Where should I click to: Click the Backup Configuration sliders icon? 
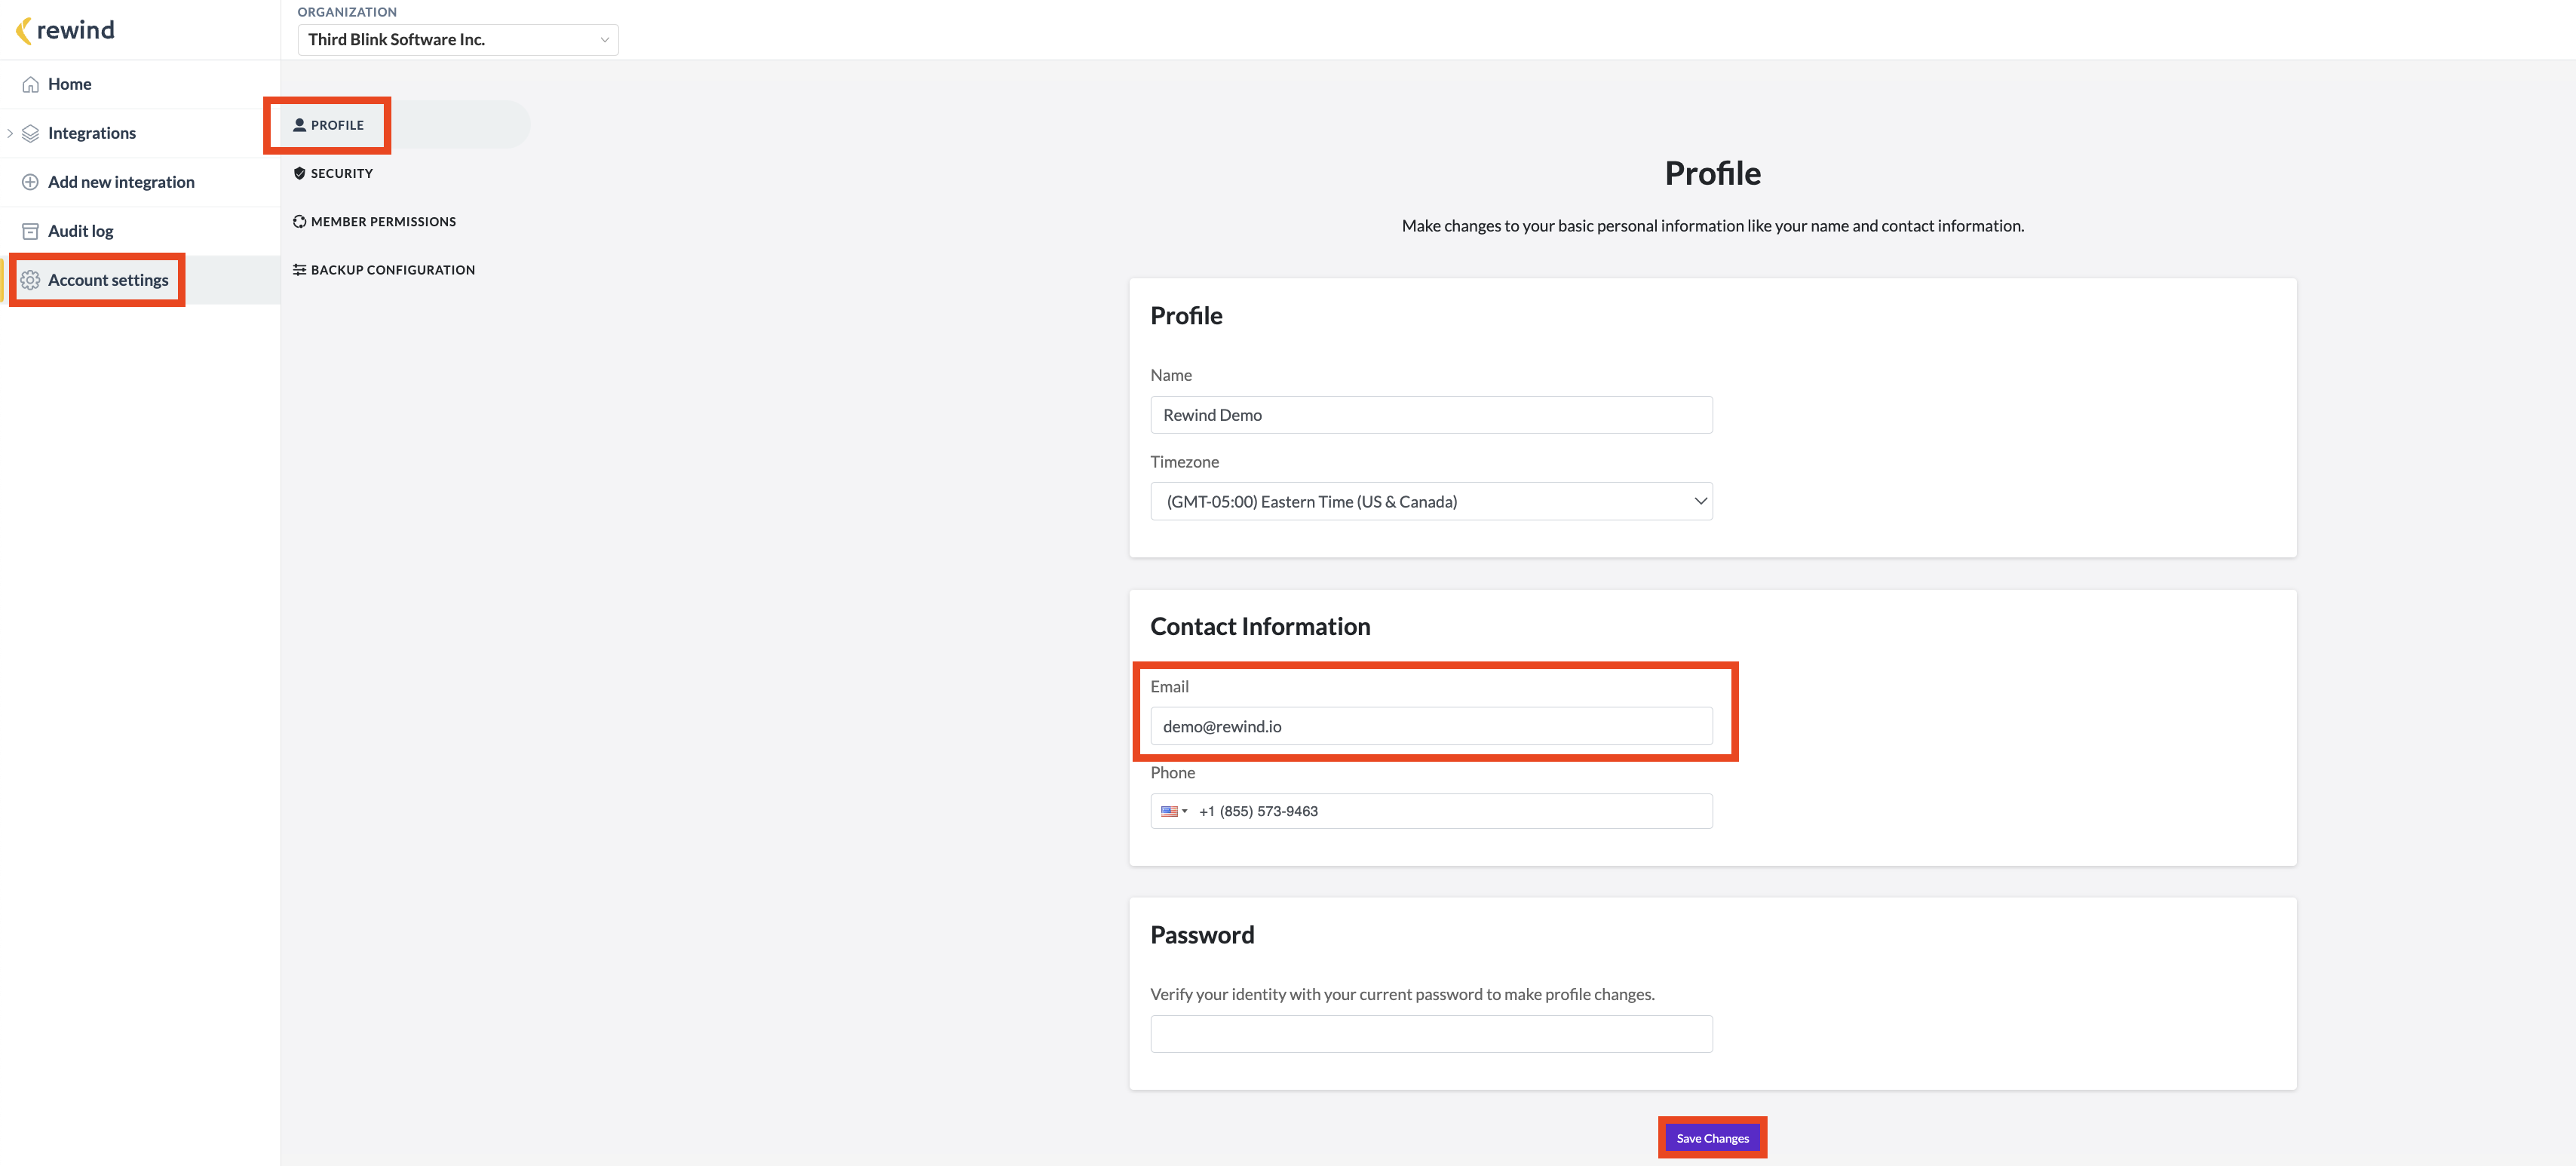(299, 270)
